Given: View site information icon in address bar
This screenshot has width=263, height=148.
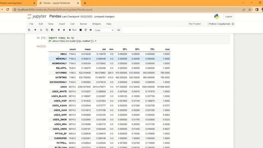Looking at the screenshot, I should click(x=15, y=9).
